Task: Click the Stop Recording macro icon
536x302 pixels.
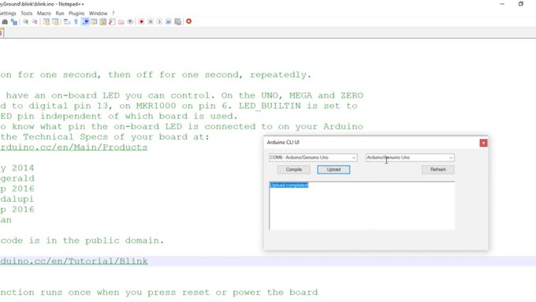Action: [x=151, y=21]
